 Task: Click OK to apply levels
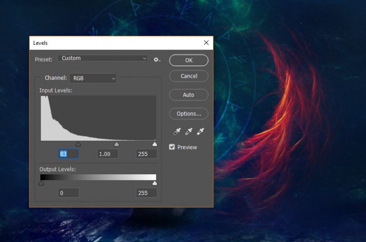188,60
